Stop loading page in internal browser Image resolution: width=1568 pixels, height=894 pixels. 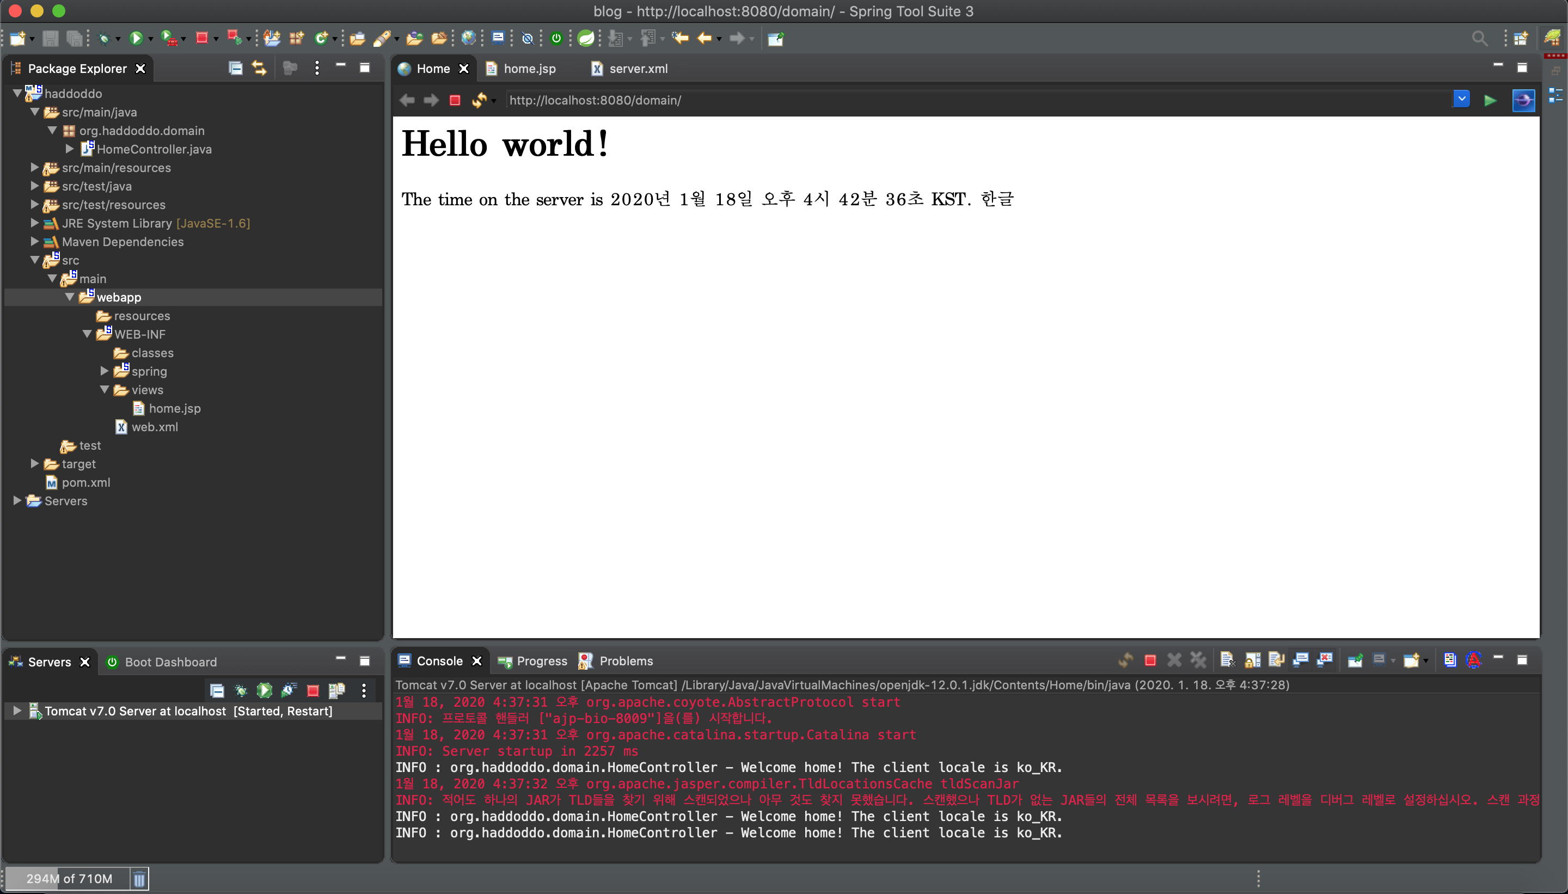coord(454,100)
